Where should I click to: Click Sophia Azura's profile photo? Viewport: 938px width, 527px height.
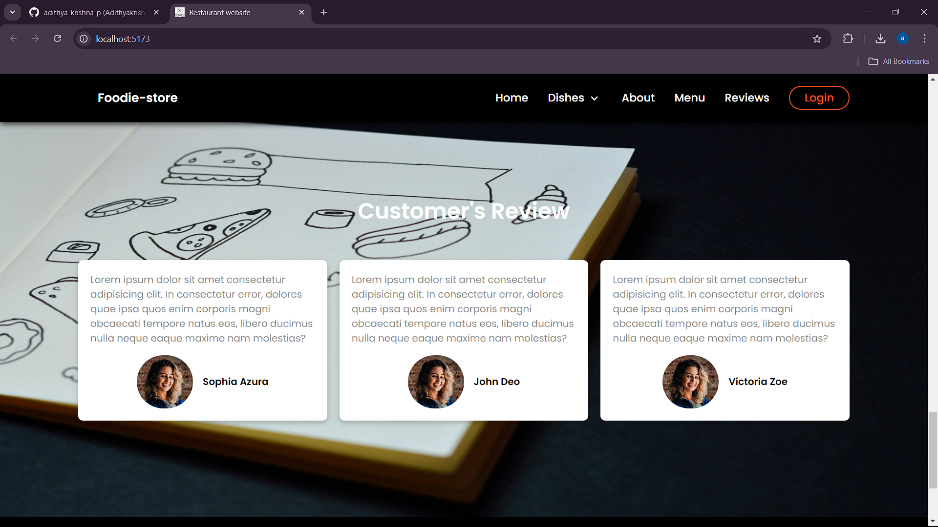pyautogui.click(x=165, y=382)
